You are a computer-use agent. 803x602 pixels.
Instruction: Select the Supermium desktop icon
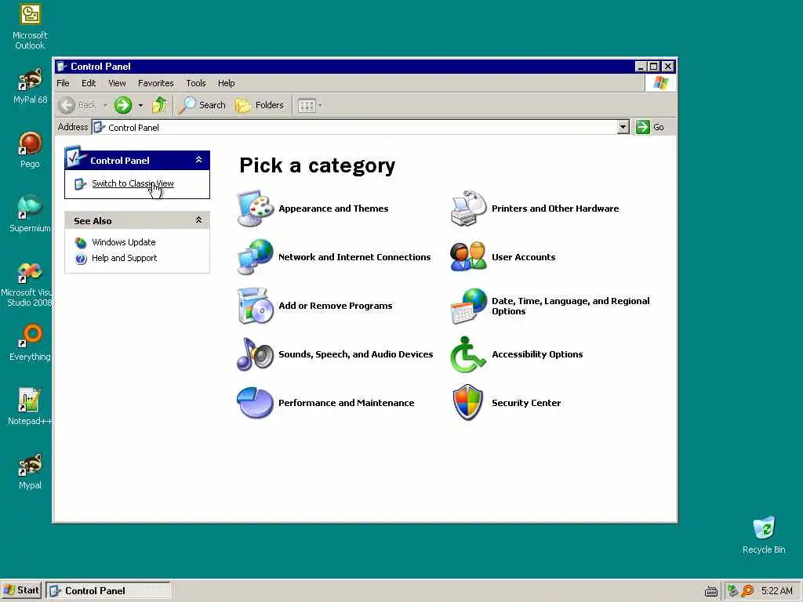[30, 214]
